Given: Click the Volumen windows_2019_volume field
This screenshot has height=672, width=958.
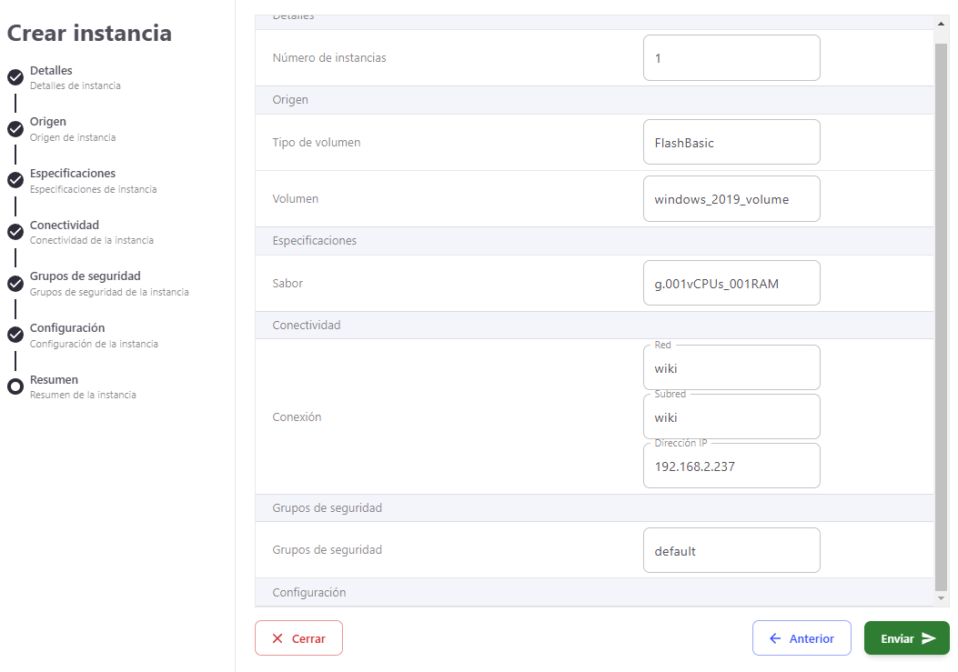Looking at the screenshot, I should pyautogui.click(x=731, y=199).
